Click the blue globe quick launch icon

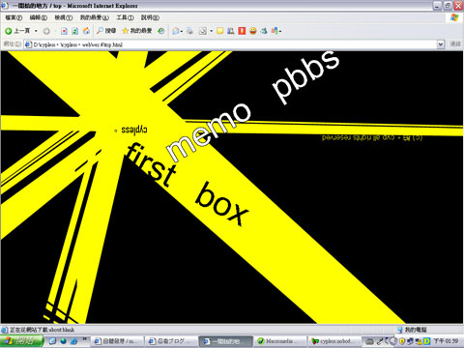[63, 341]
